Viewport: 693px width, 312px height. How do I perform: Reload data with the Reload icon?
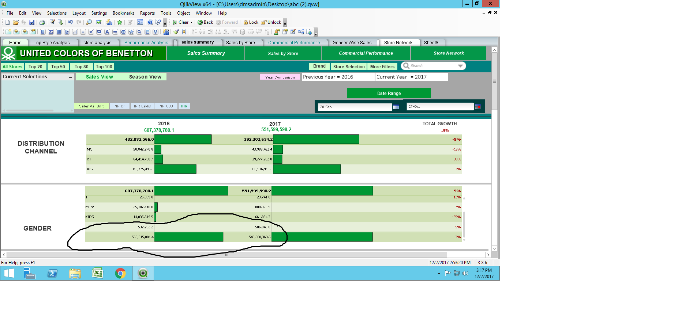[x=60, y=22]
